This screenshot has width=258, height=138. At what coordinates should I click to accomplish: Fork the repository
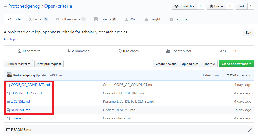(x=242, y=6)
